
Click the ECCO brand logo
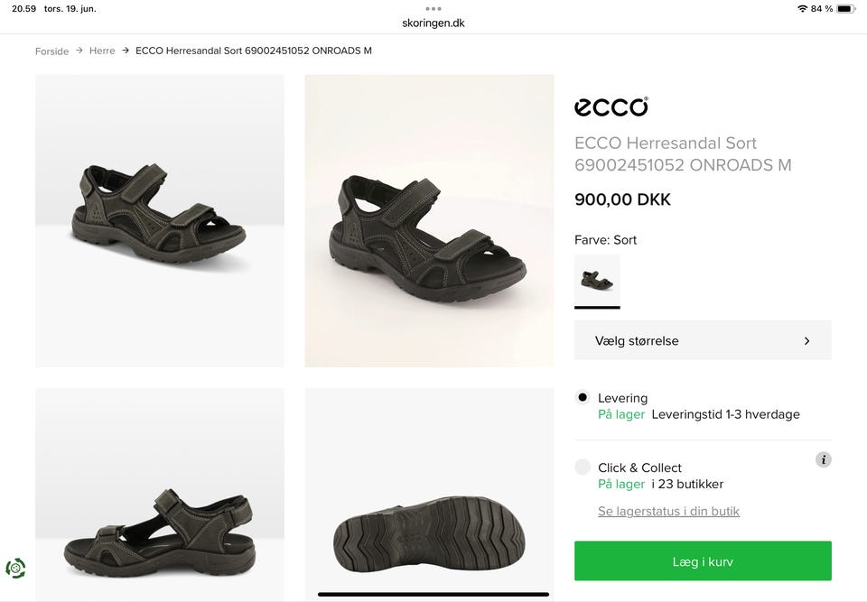pyautogui.click(x=611, y=107)
